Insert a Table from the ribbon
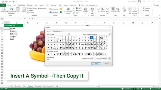This screenshot has width=161, height=90. click(18, 10)
